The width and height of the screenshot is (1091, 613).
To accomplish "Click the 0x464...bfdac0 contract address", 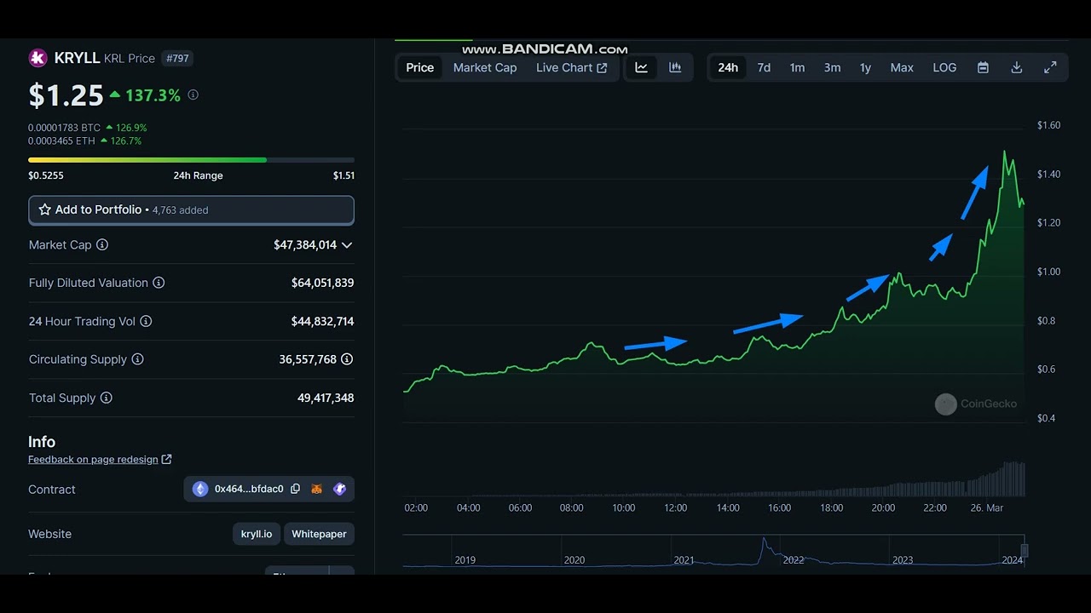I will pyautogui.click(x=249, y=489).
